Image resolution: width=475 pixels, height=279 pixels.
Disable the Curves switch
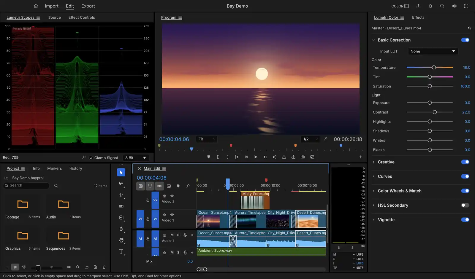pyautogui.click(x=465, y=176)
